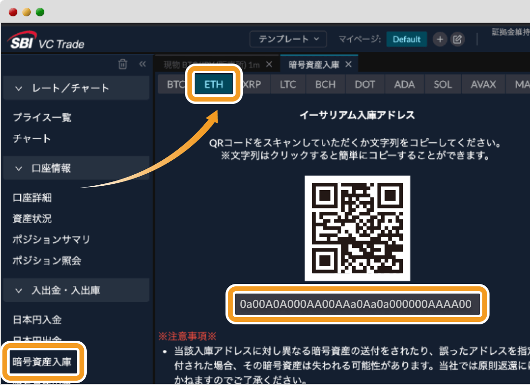The width and height of the screenshot is (530, 385).
Task: Click the deposit address QR code
Action: pyautogui.click(x=358, y=228)
